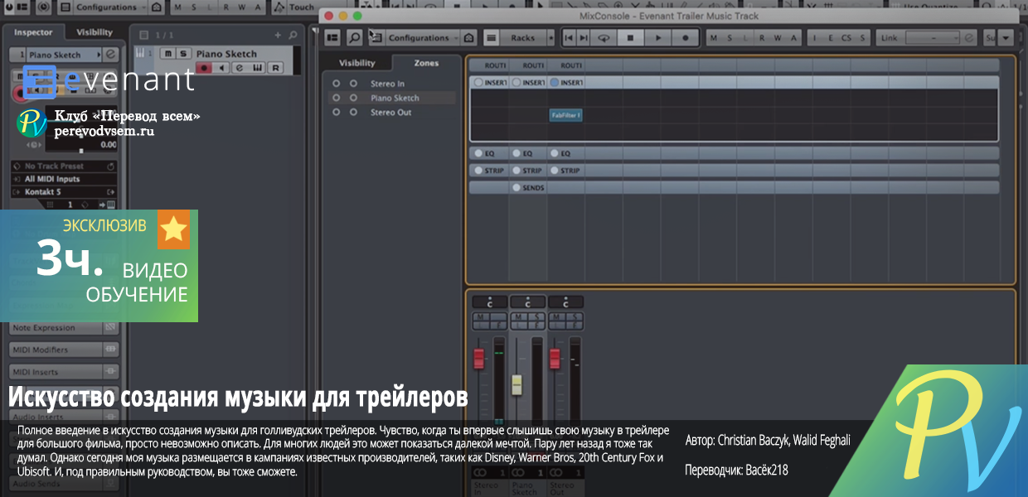Activate record in MixConsole transport

(686, 37)
